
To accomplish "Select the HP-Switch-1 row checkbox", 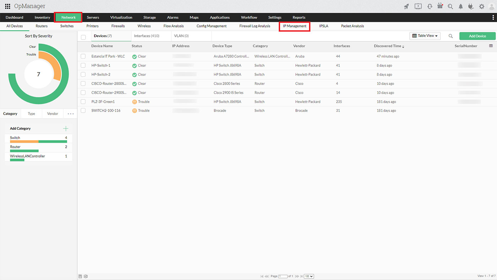I will (83, 66).
